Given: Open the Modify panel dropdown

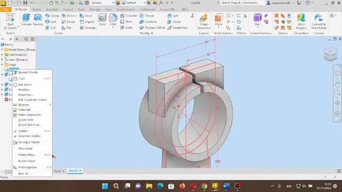Looking at the screenshot, I should [x=146, y=33].
